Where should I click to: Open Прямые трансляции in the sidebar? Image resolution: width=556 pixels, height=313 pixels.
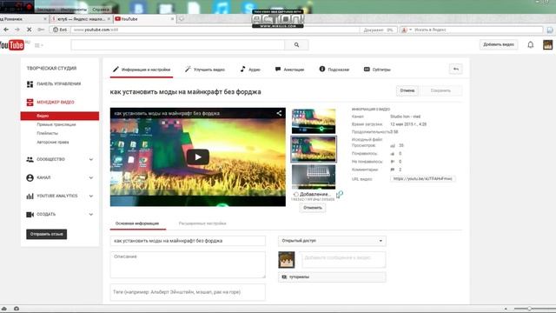tap(56, 124)
